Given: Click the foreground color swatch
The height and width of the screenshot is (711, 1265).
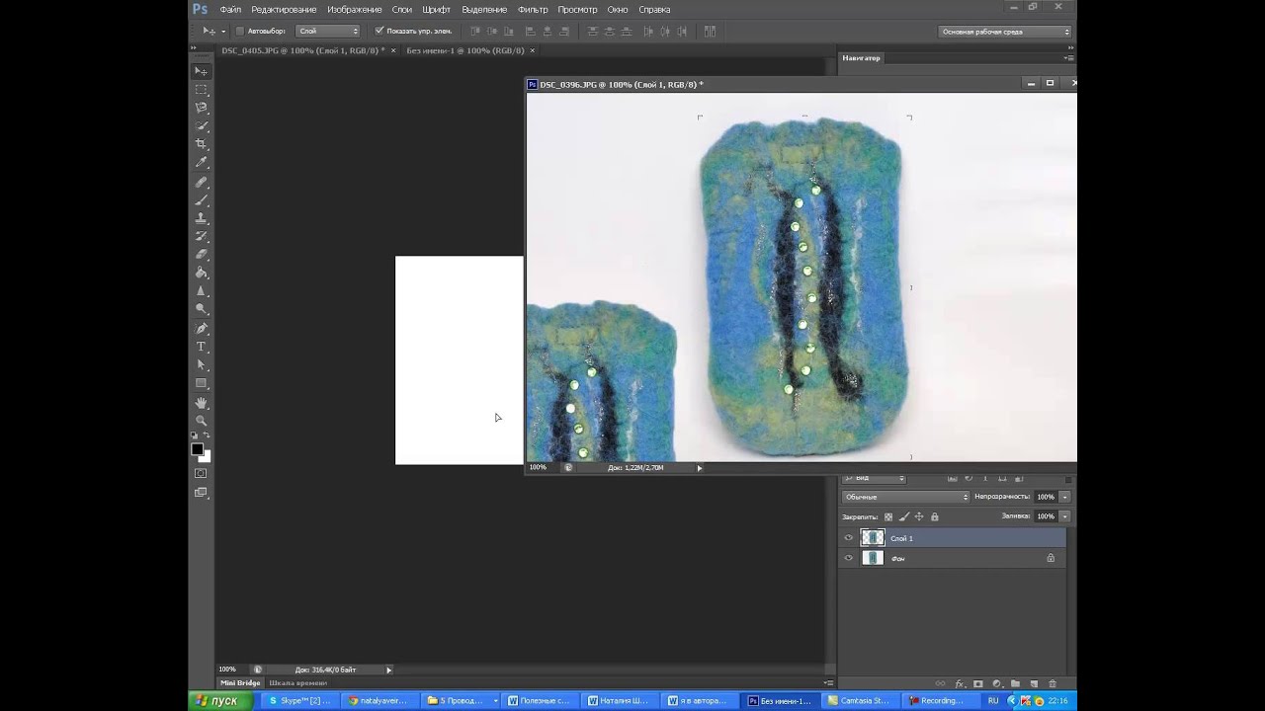Looking at the screenshot, I should (198, 449).
